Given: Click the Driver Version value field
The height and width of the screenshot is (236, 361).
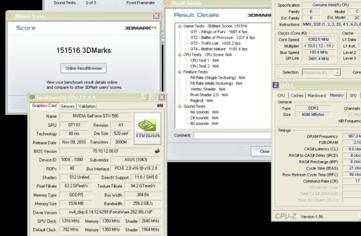Looking at the screenshot, I should [x=111, y=212].
